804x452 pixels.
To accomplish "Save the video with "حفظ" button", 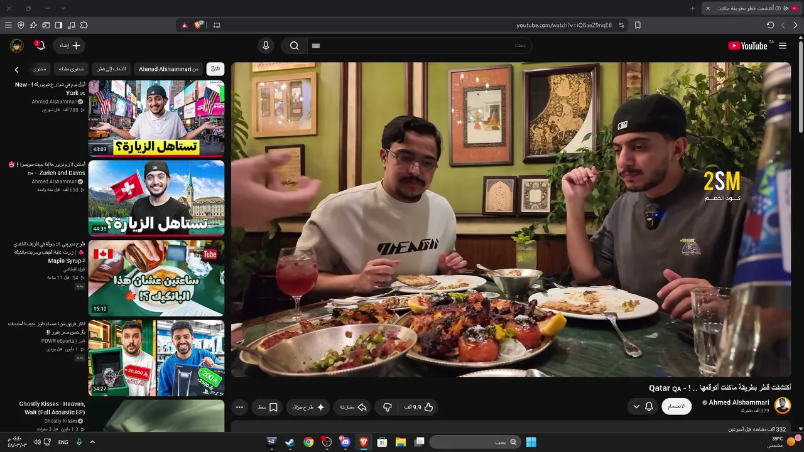I will point(268,407).
